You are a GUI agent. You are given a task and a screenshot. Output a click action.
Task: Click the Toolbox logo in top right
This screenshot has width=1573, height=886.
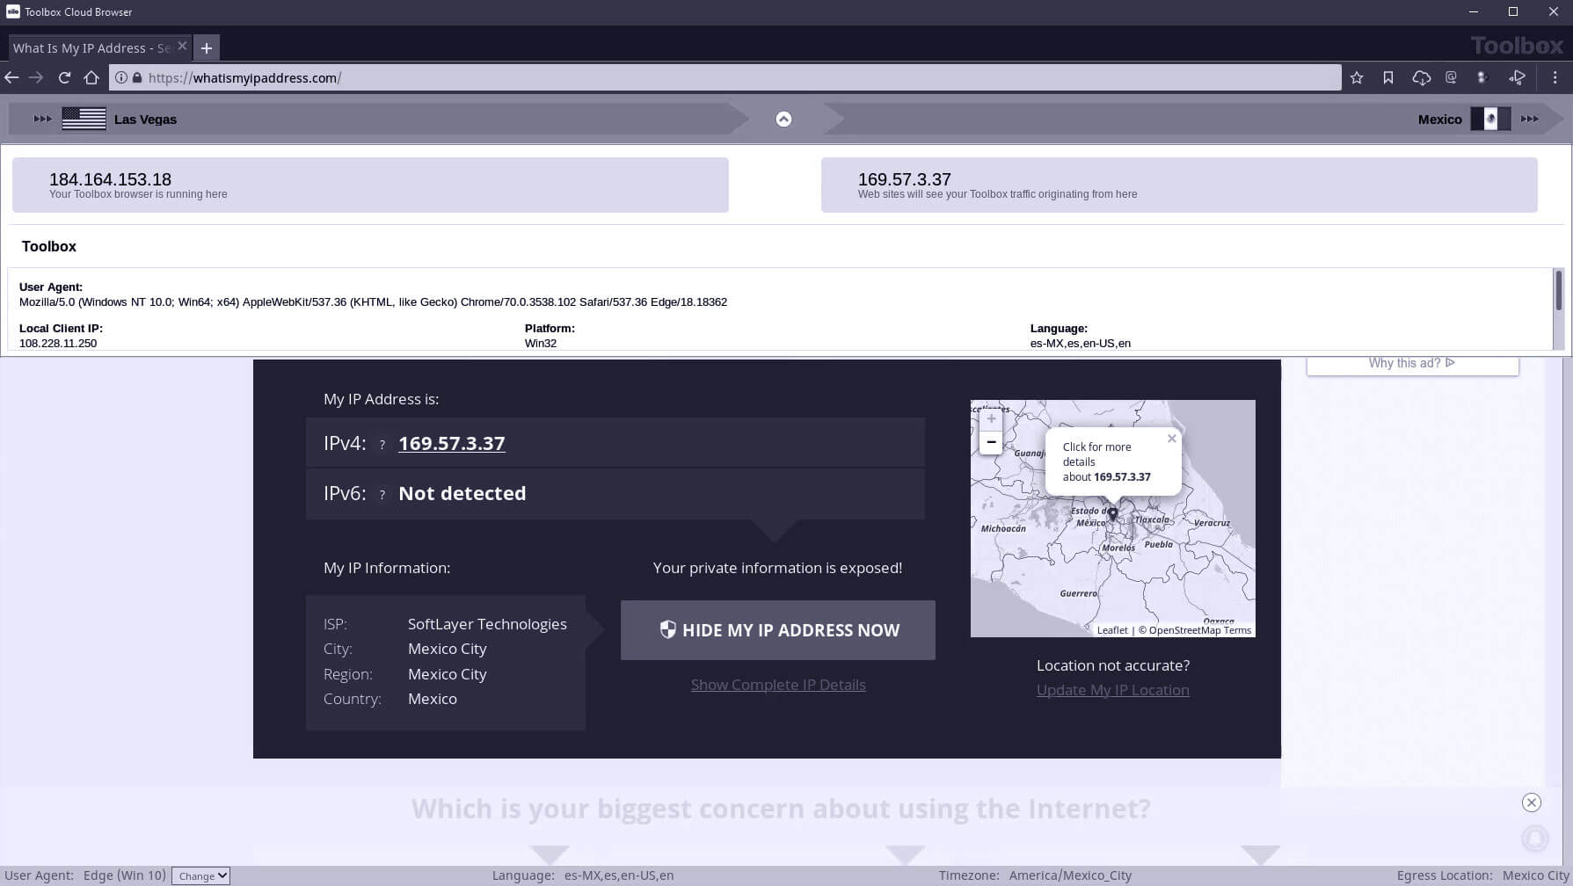(x=1518, y=46)
